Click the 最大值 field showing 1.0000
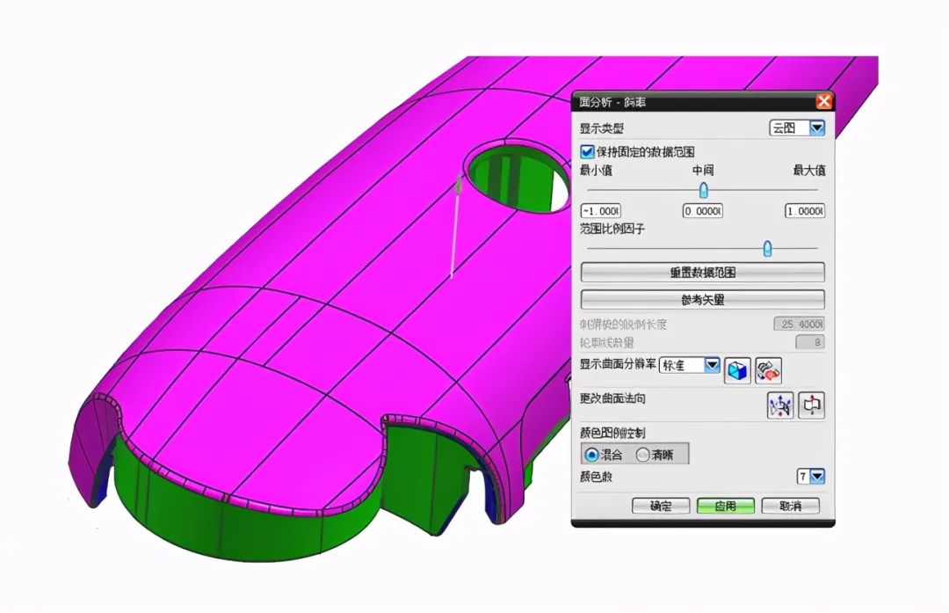 pos(802,211)
